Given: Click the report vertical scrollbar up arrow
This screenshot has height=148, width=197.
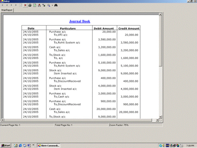Looking at the screenshot, I should 160,15.
